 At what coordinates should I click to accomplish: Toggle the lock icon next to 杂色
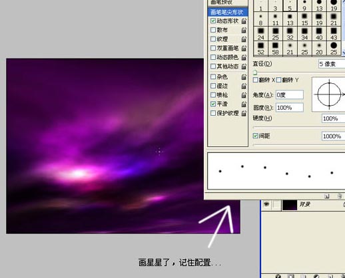click(244, 77)
